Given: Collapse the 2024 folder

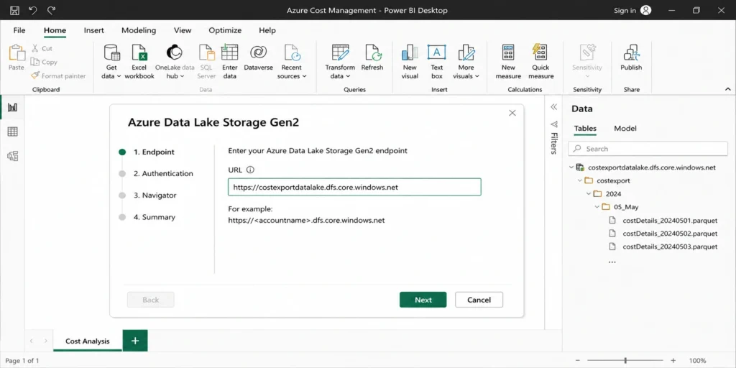Looking at the screenshot, I should click(x=589, y=193).
